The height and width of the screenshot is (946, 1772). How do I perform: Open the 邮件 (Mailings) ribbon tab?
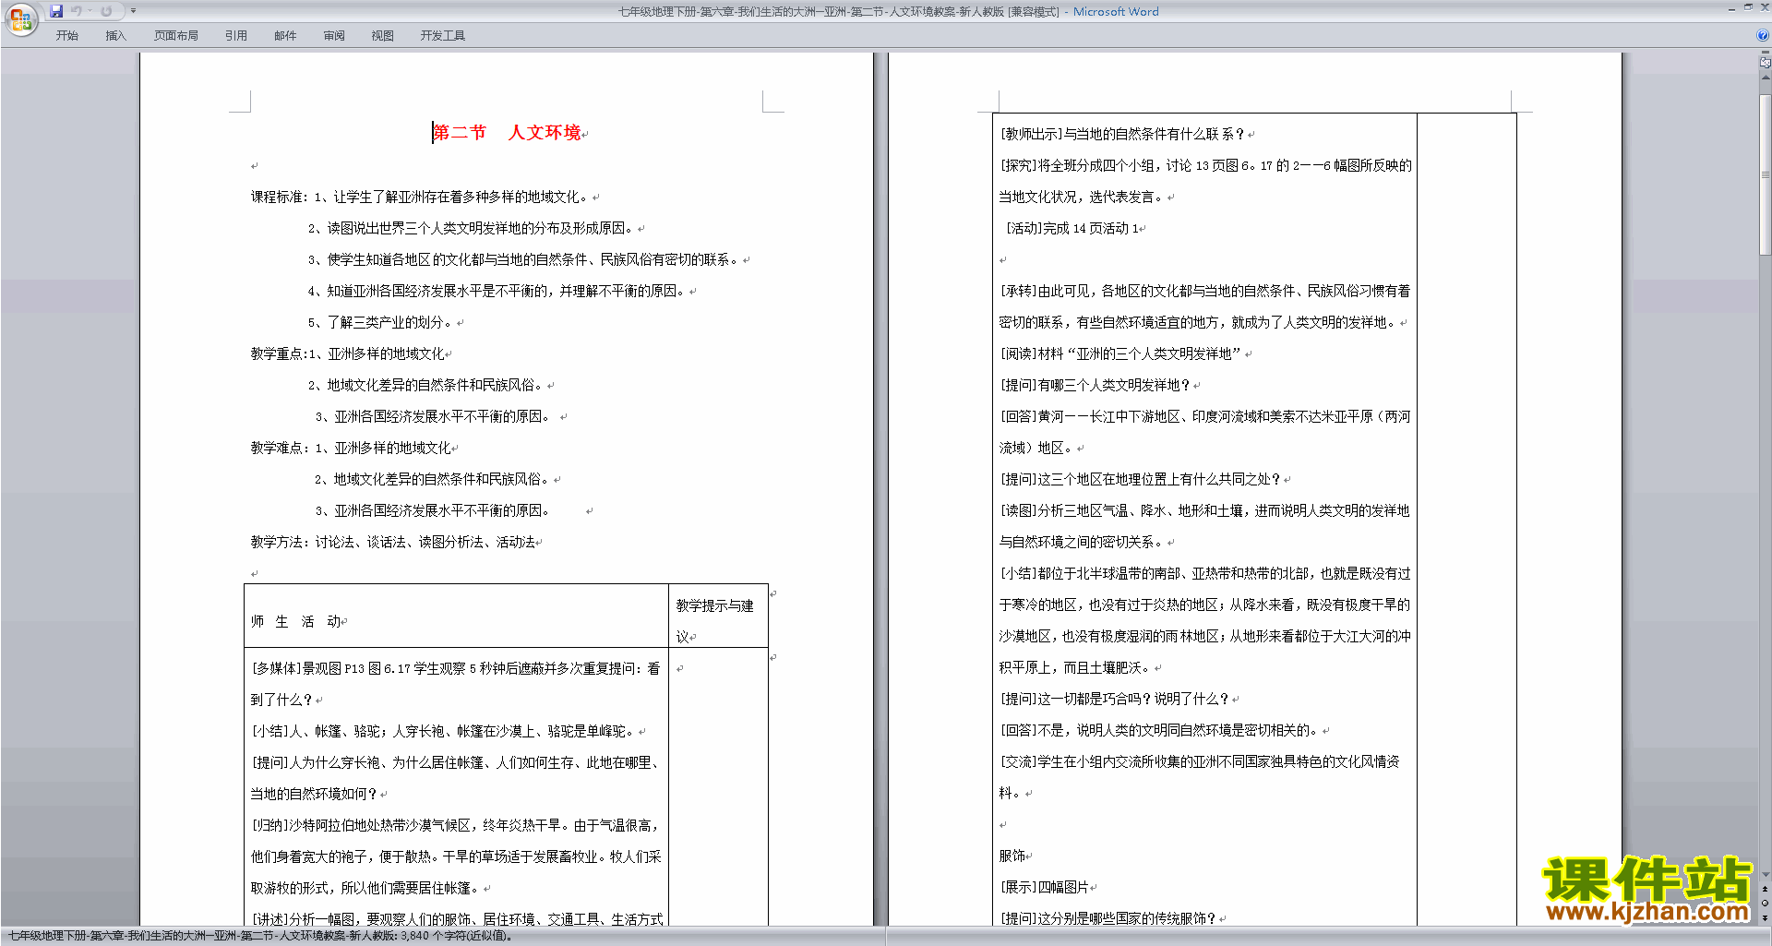pos(285,36)
